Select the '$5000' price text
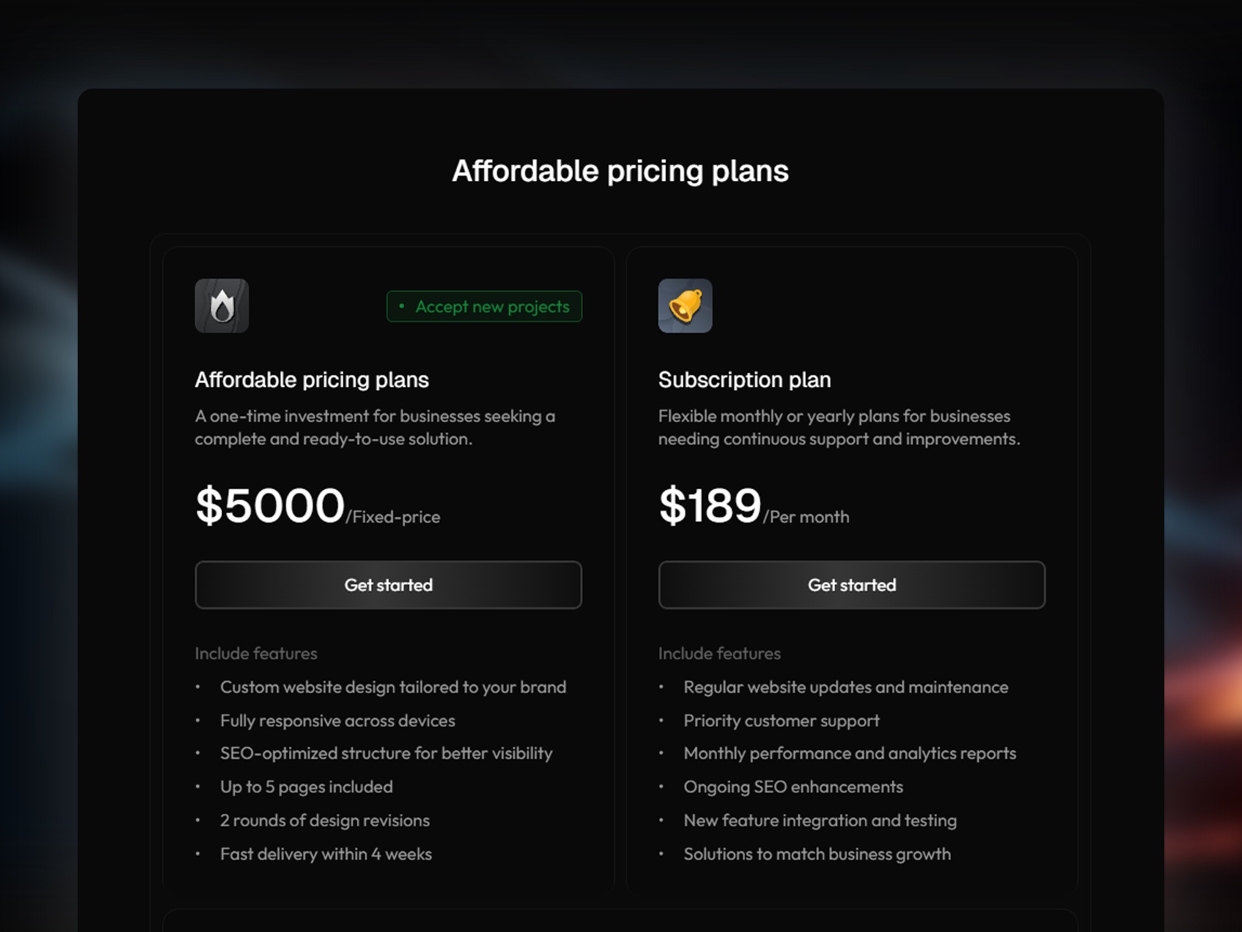1242x932 pixels. coord(270,505)
